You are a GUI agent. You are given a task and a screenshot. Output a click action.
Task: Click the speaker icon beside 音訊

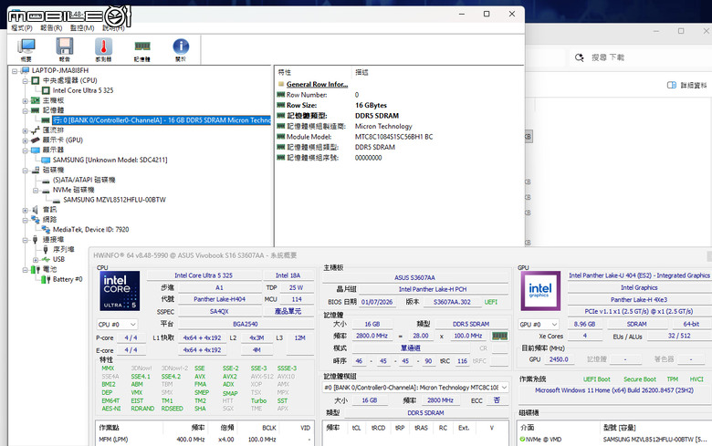(36, 210)
